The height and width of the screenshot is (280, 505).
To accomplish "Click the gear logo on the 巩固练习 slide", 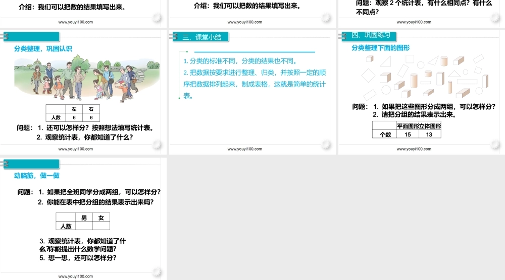I will (x=495, y=146).
